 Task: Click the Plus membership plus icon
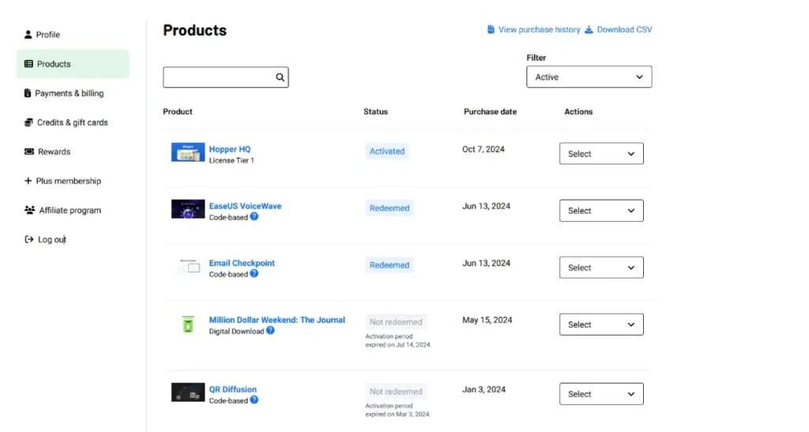coord(28,181)
